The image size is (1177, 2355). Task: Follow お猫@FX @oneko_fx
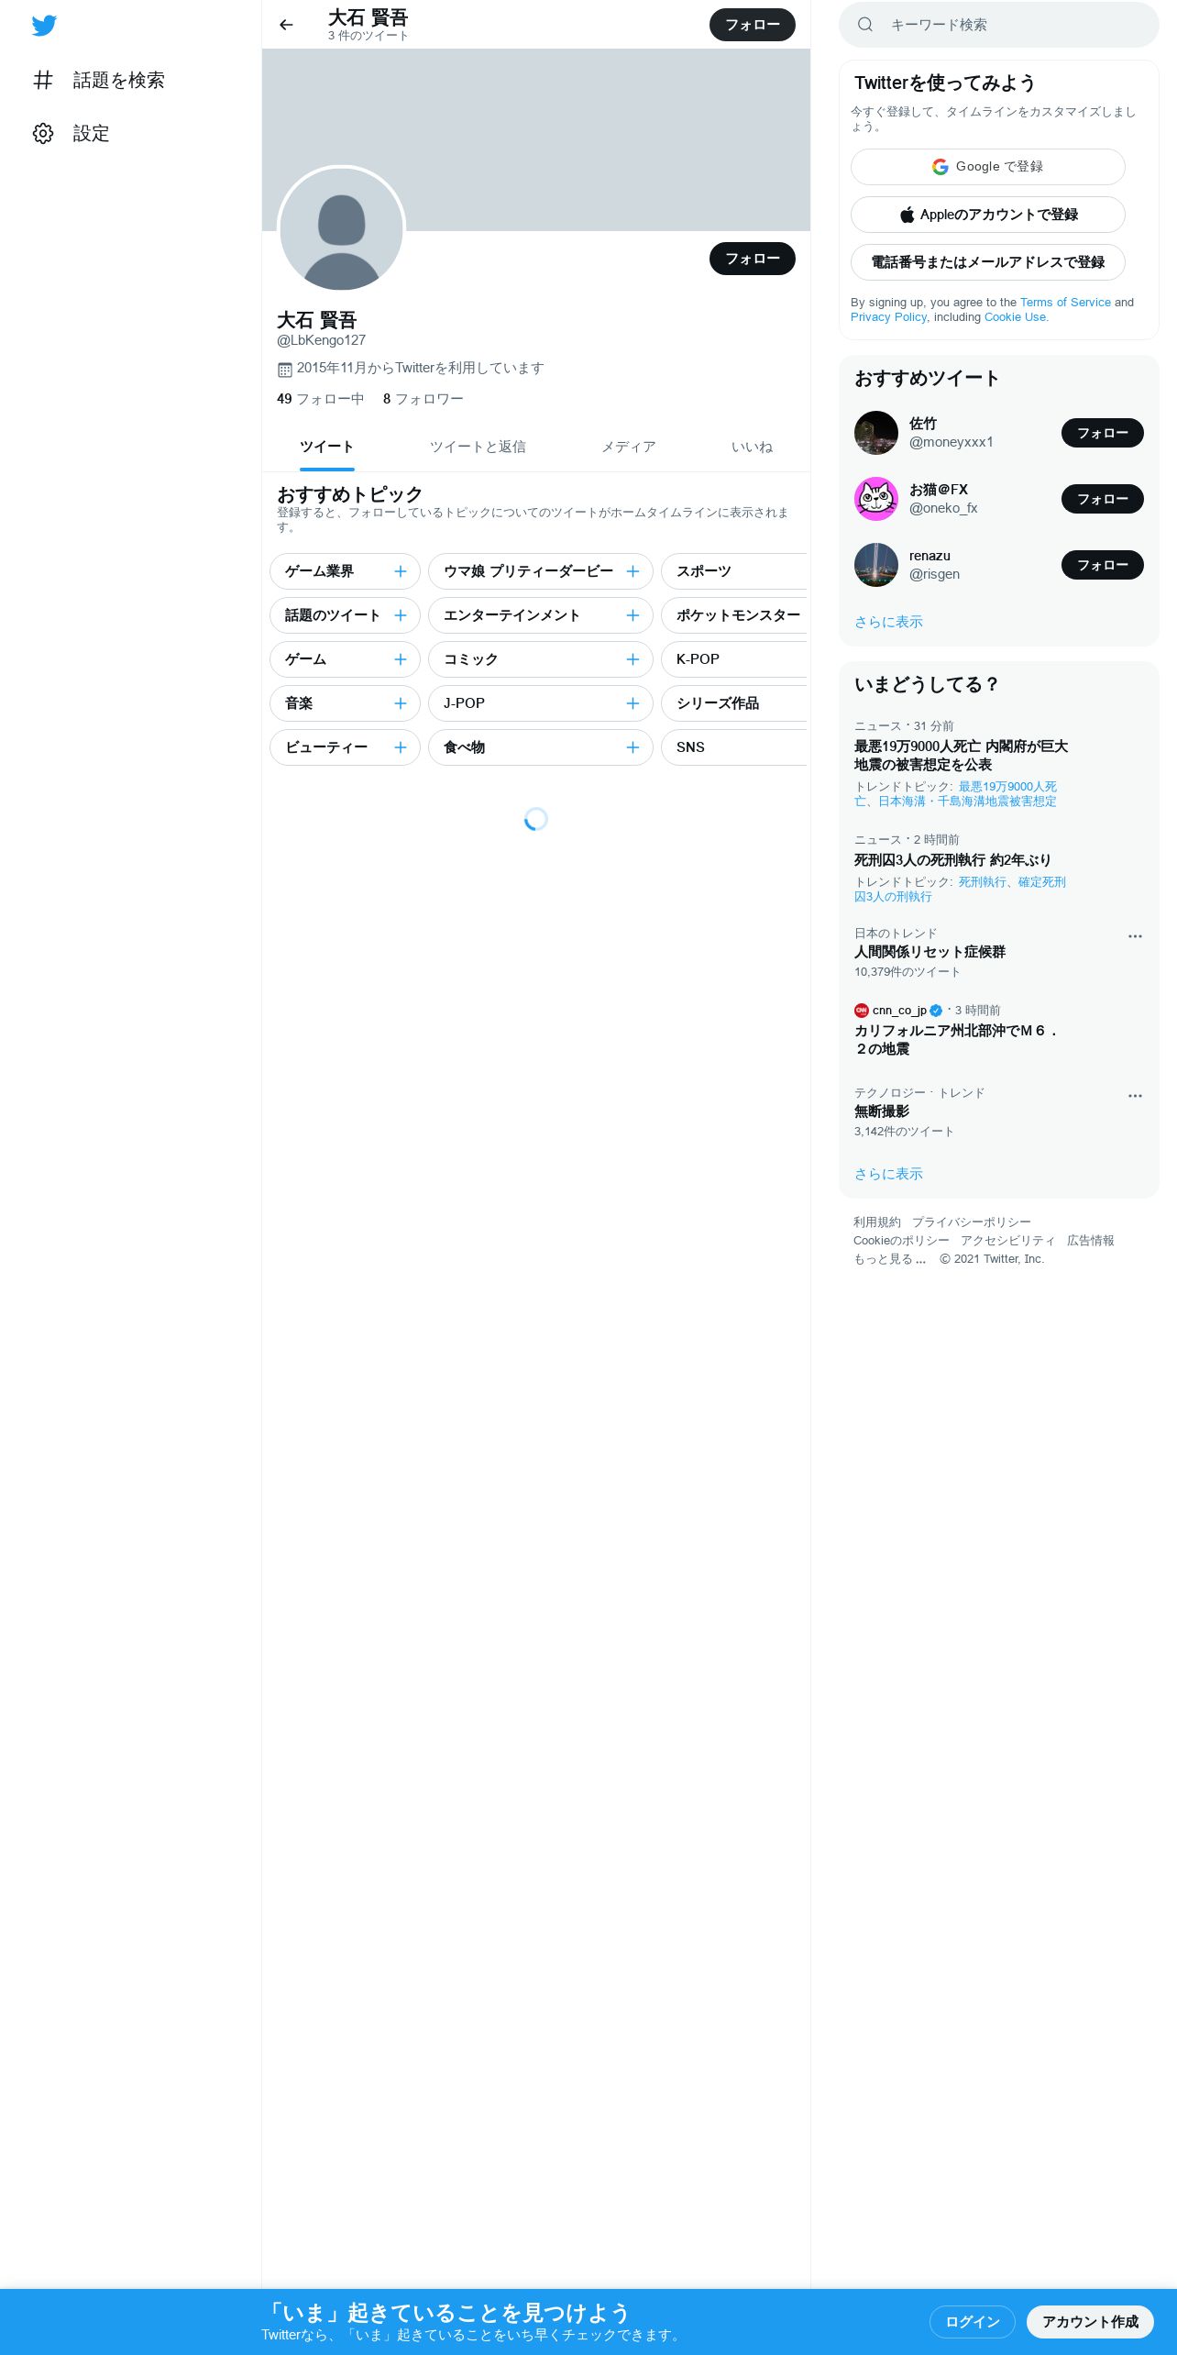(1103, 499)
